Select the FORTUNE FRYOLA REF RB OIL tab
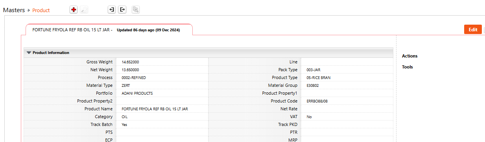This screenshot has width=485, height=142. pos(109,30)
